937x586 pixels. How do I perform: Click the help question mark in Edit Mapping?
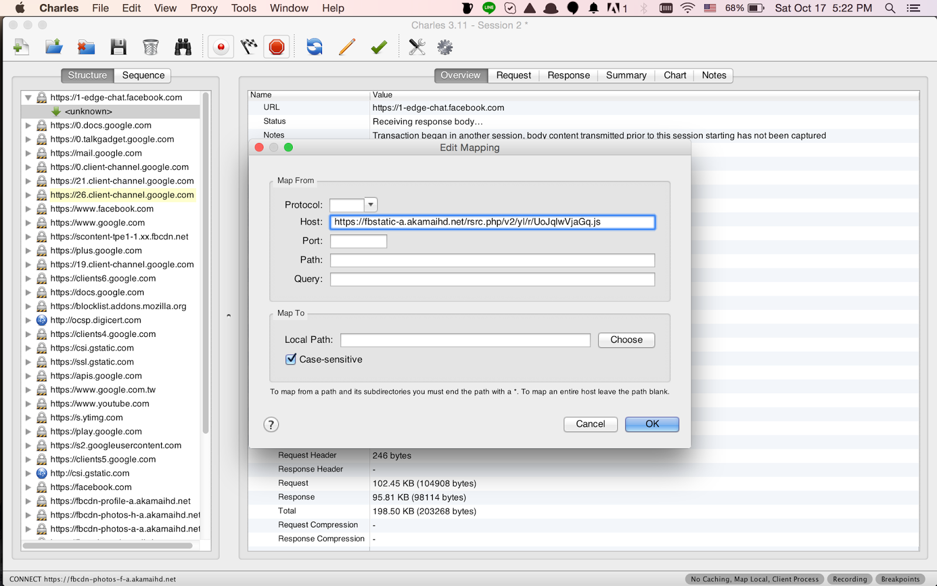(271, 425)
